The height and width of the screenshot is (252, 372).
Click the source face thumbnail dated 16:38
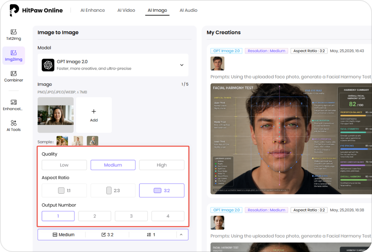tap(217, 223)
